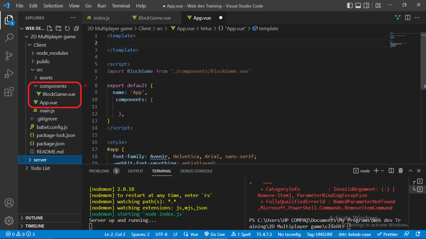This screenshot has width=426, height=239.
Task: Refresh the Explorer file tree
Action: [67, 28]
